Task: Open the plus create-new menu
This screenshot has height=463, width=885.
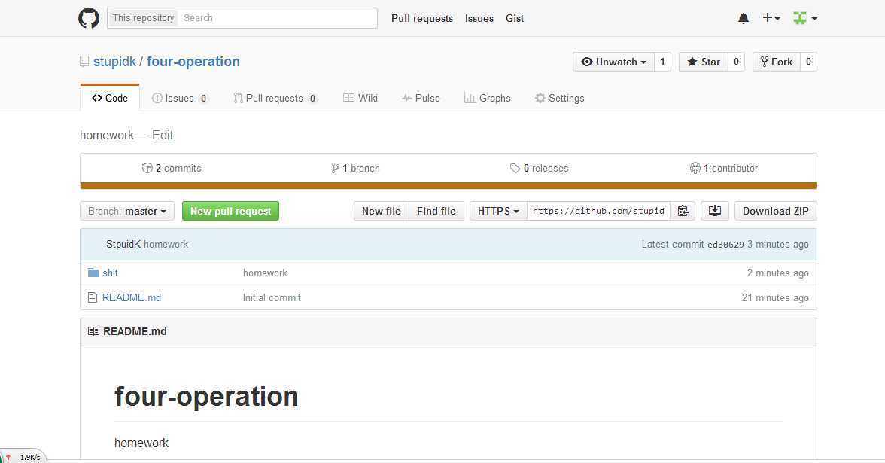Action: (771, 18)
